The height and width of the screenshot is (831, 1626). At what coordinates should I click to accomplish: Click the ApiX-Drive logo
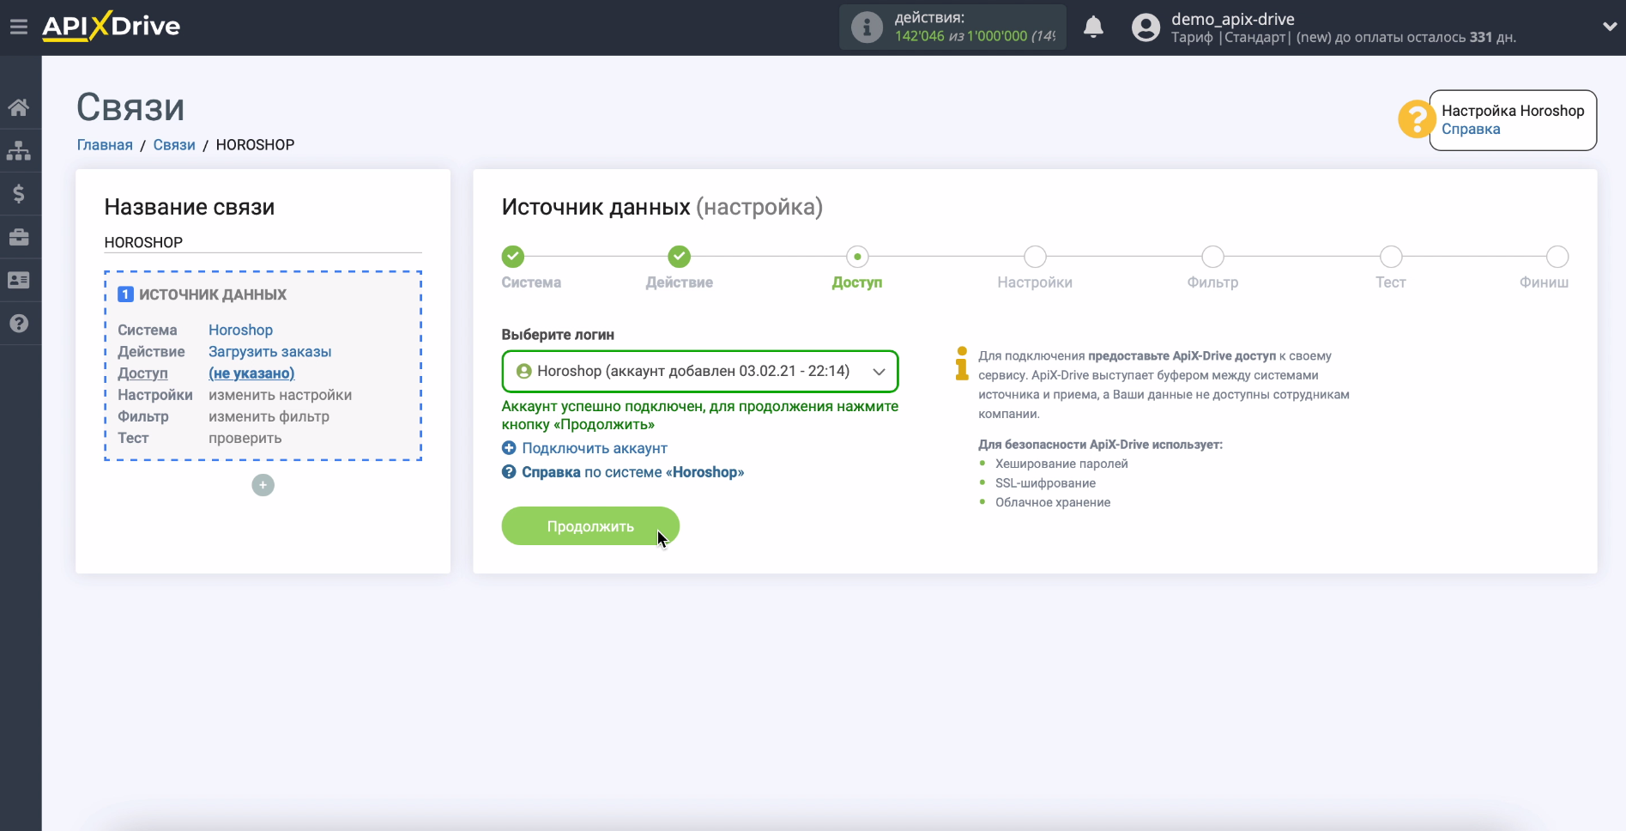coord(112,26)
